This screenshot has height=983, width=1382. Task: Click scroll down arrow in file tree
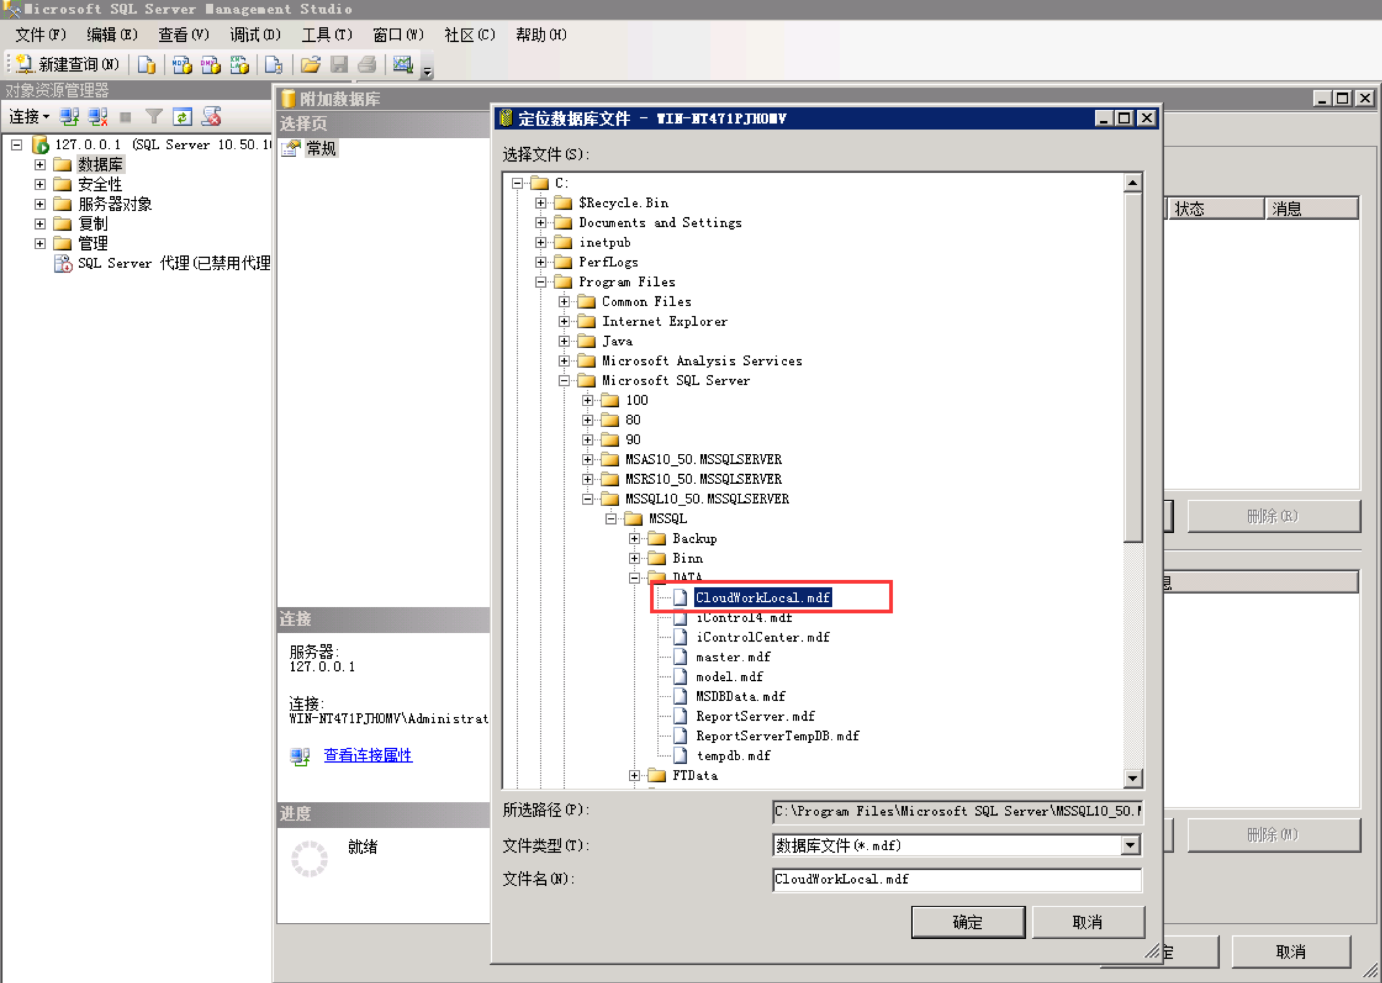click(x=1133, y=778)
